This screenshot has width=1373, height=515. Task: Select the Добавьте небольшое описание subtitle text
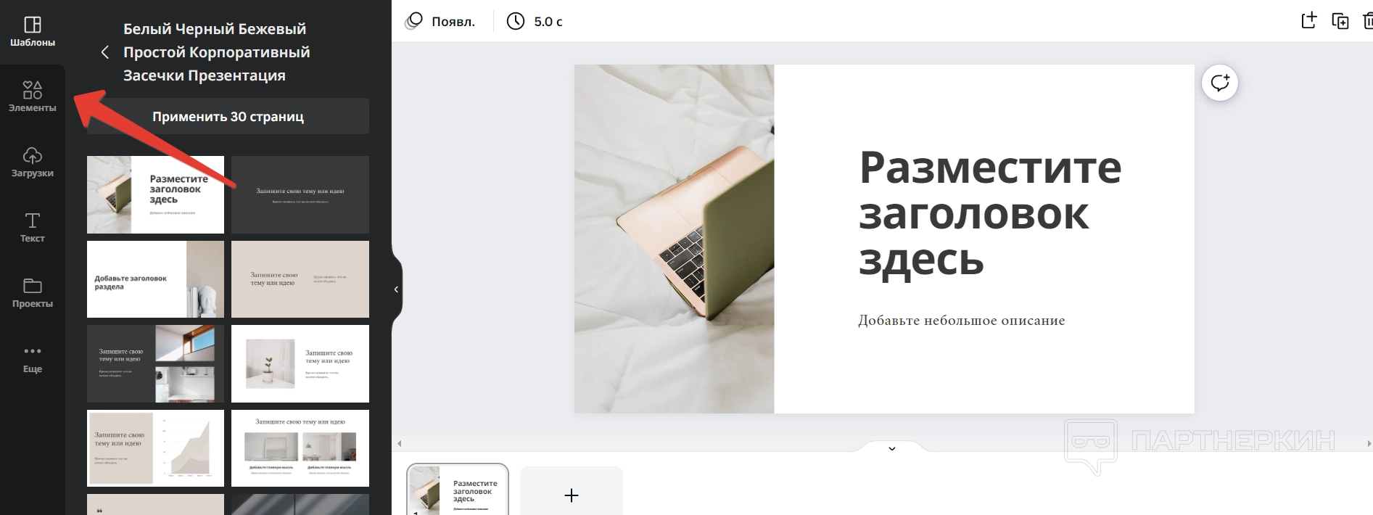pyautogui.click(x=961, y=321)
